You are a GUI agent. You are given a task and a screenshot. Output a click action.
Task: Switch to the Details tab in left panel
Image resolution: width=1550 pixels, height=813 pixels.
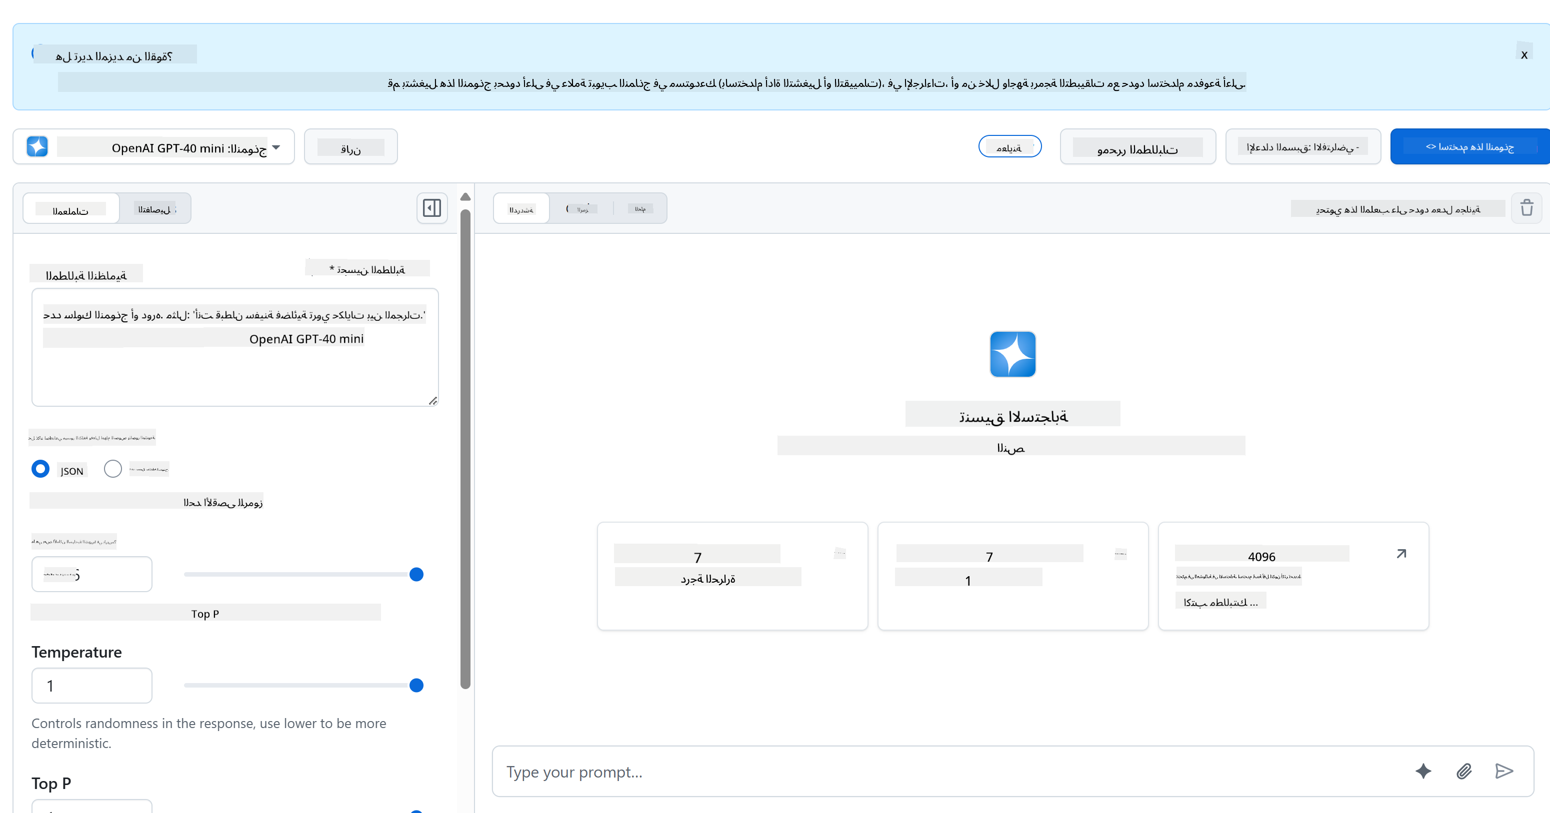(155, 209)
